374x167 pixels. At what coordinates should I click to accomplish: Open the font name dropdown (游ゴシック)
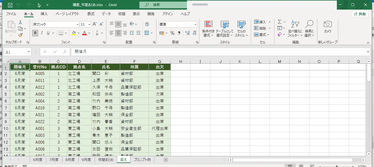(78, 24)
